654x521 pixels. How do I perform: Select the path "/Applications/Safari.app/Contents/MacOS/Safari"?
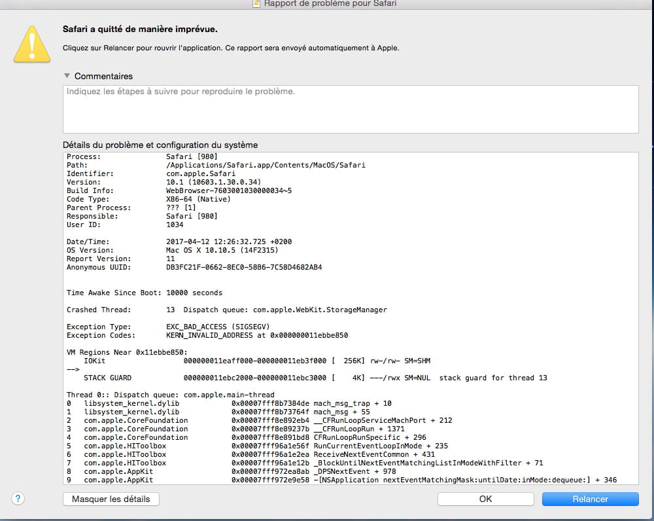coord(266,165)
